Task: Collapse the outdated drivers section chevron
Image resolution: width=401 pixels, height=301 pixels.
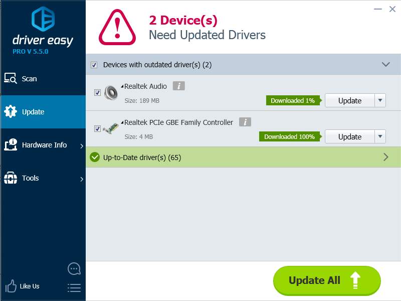Action: [x=385, y=64]
